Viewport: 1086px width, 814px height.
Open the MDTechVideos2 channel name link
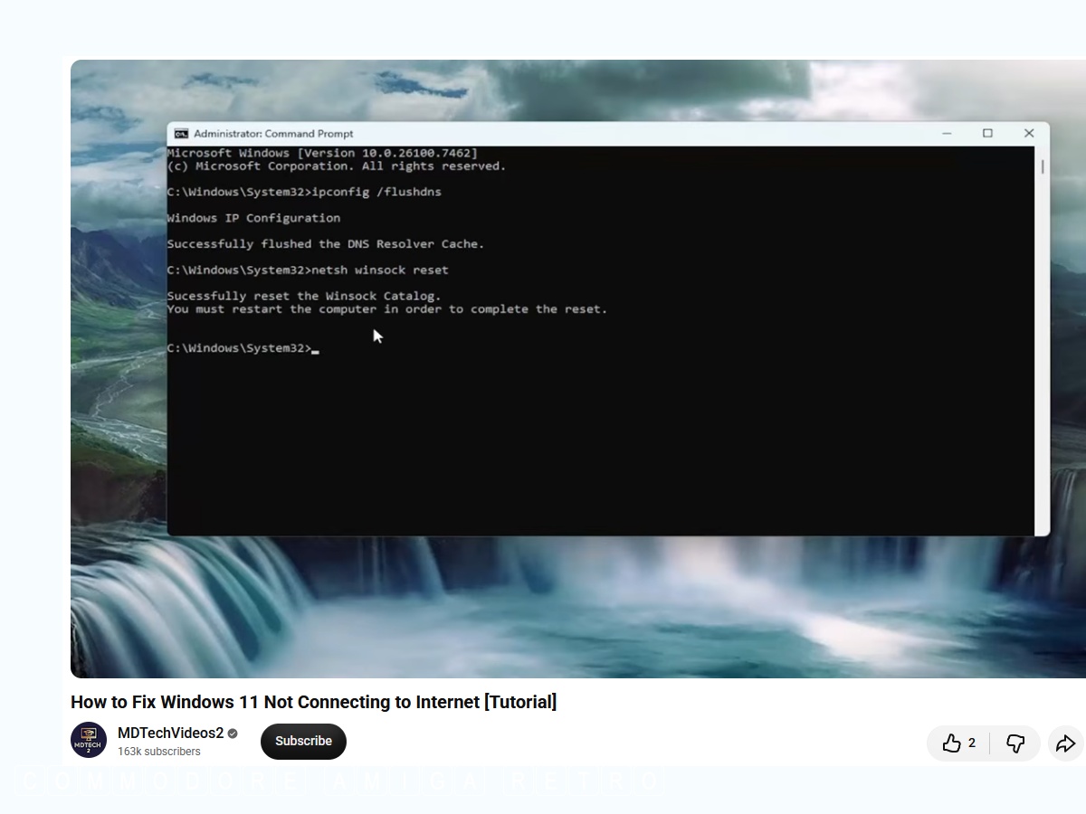pyautogui.click(x=170, y=733)
